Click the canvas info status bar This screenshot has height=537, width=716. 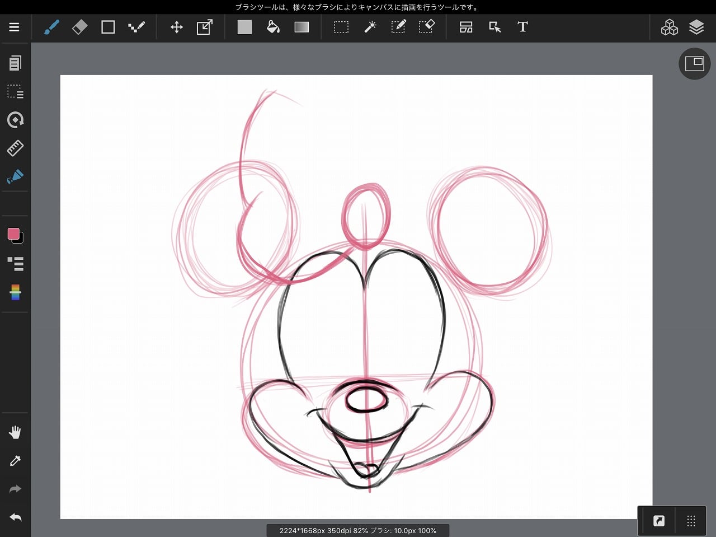coord(357,530)
